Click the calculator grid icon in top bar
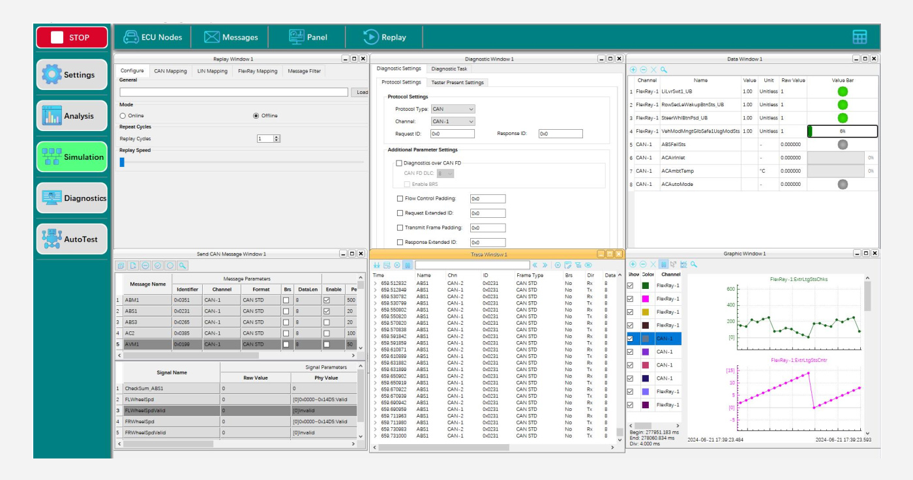Screen dimensions: 913x480 (860, 37)
